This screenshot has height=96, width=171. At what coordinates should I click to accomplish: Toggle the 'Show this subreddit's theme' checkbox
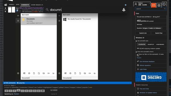pyautogui.click(x=136, y=52)
